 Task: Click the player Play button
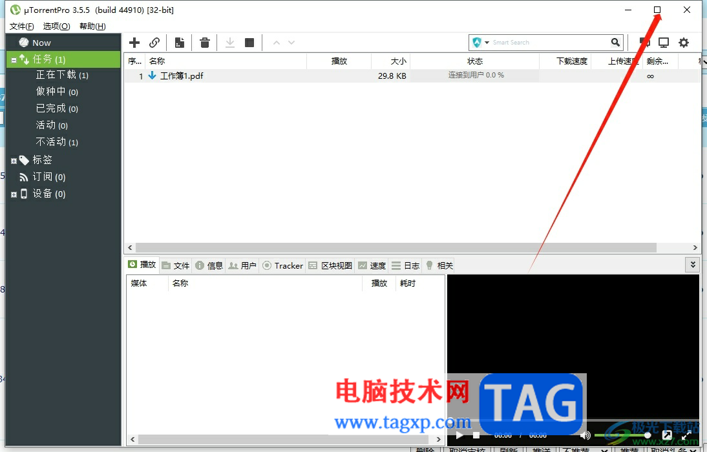point(459,435)
